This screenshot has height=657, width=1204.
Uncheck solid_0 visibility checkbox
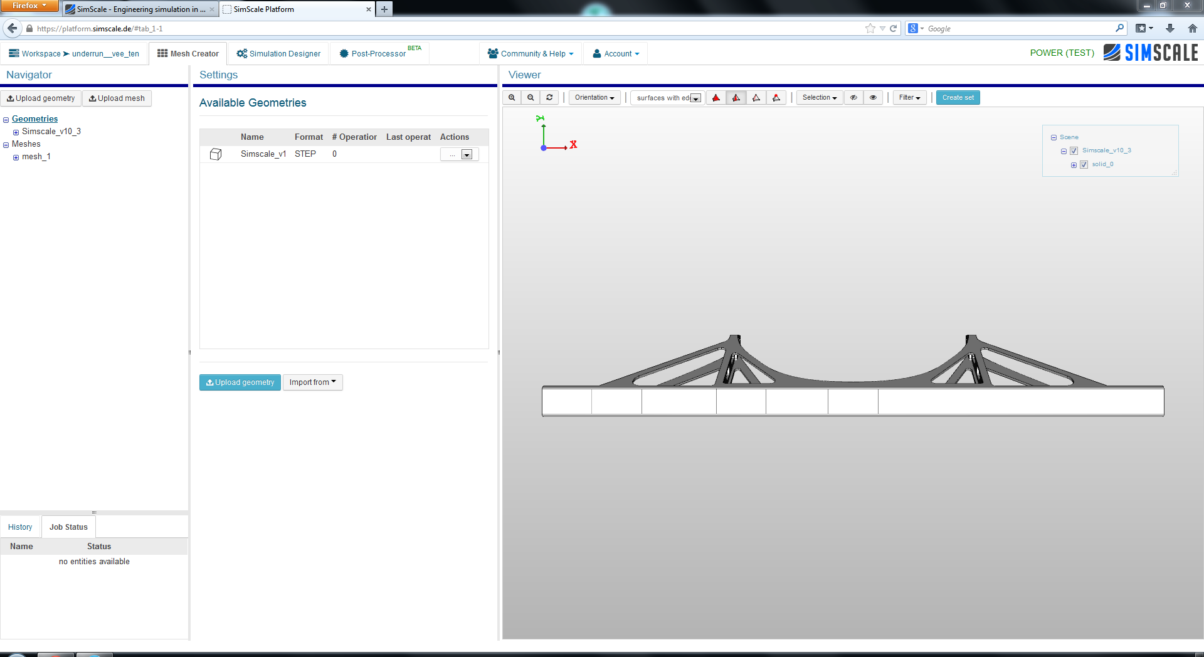tap(1084, 165)
